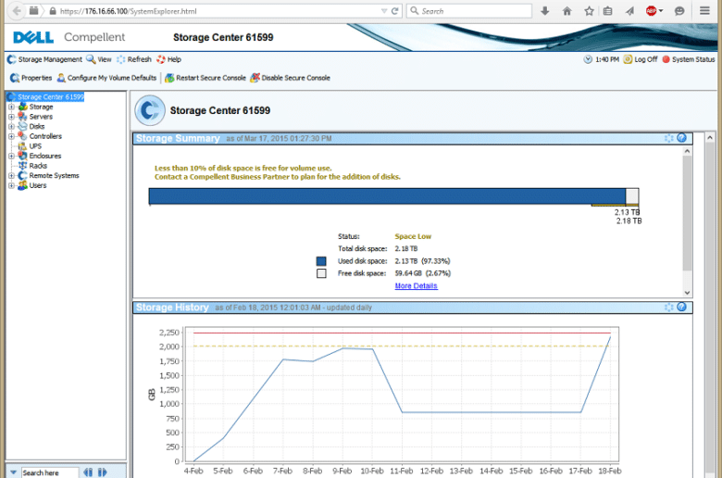Click Log Off
Viewport: 722px width, 478px height.
click(x=641, y=59)
